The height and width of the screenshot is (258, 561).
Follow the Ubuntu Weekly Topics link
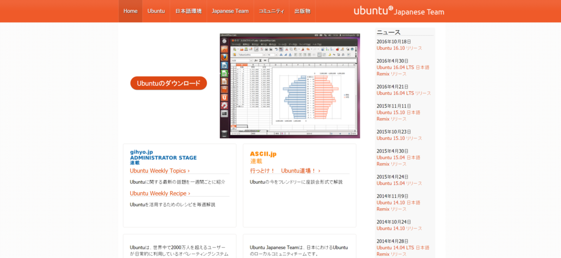[x=160, y=171]
